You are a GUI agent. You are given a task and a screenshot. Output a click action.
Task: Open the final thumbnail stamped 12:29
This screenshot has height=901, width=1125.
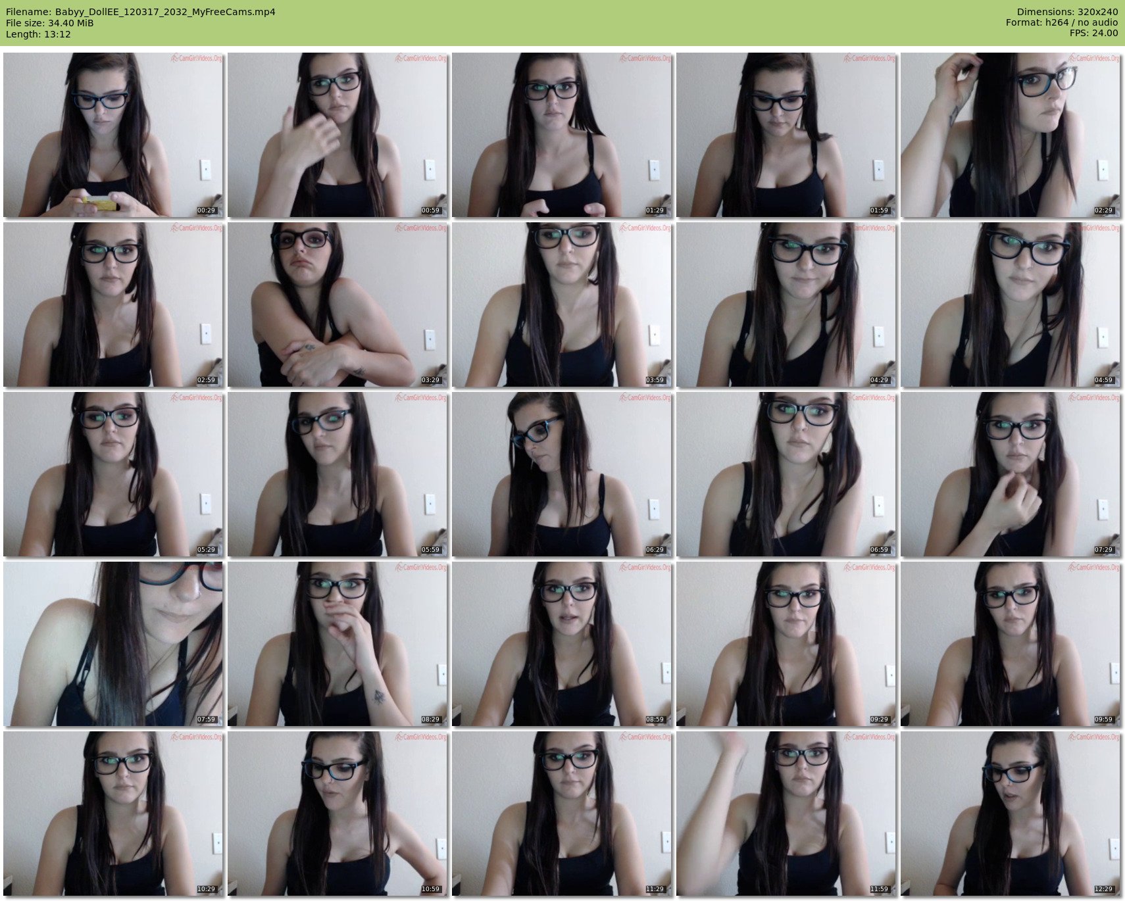(x=1011, y=814)
